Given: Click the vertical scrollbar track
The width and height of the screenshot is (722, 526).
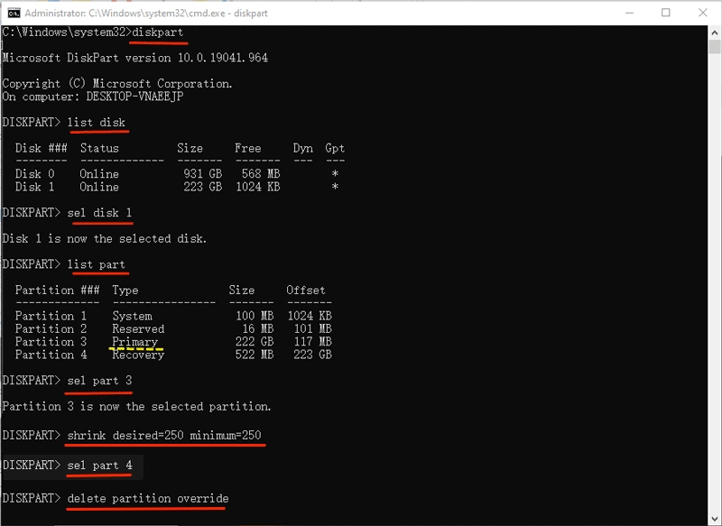Looking at the screenshot, I should [713, 271].
